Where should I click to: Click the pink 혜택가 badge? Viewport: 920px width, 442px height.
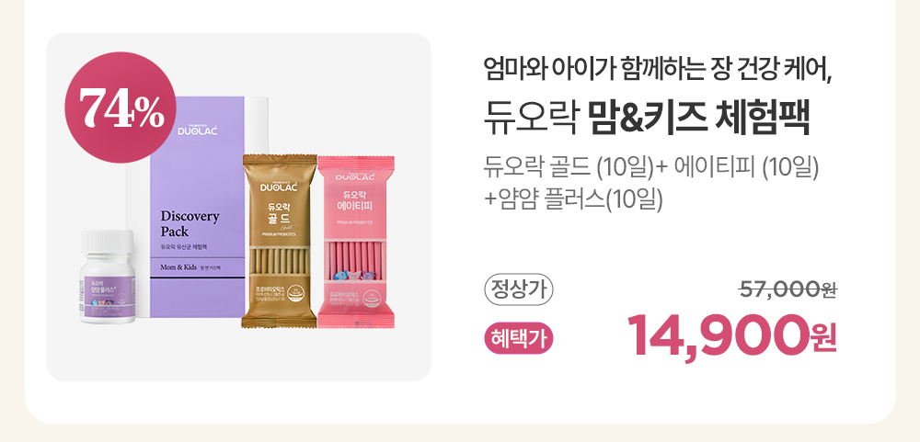(519, 339)
